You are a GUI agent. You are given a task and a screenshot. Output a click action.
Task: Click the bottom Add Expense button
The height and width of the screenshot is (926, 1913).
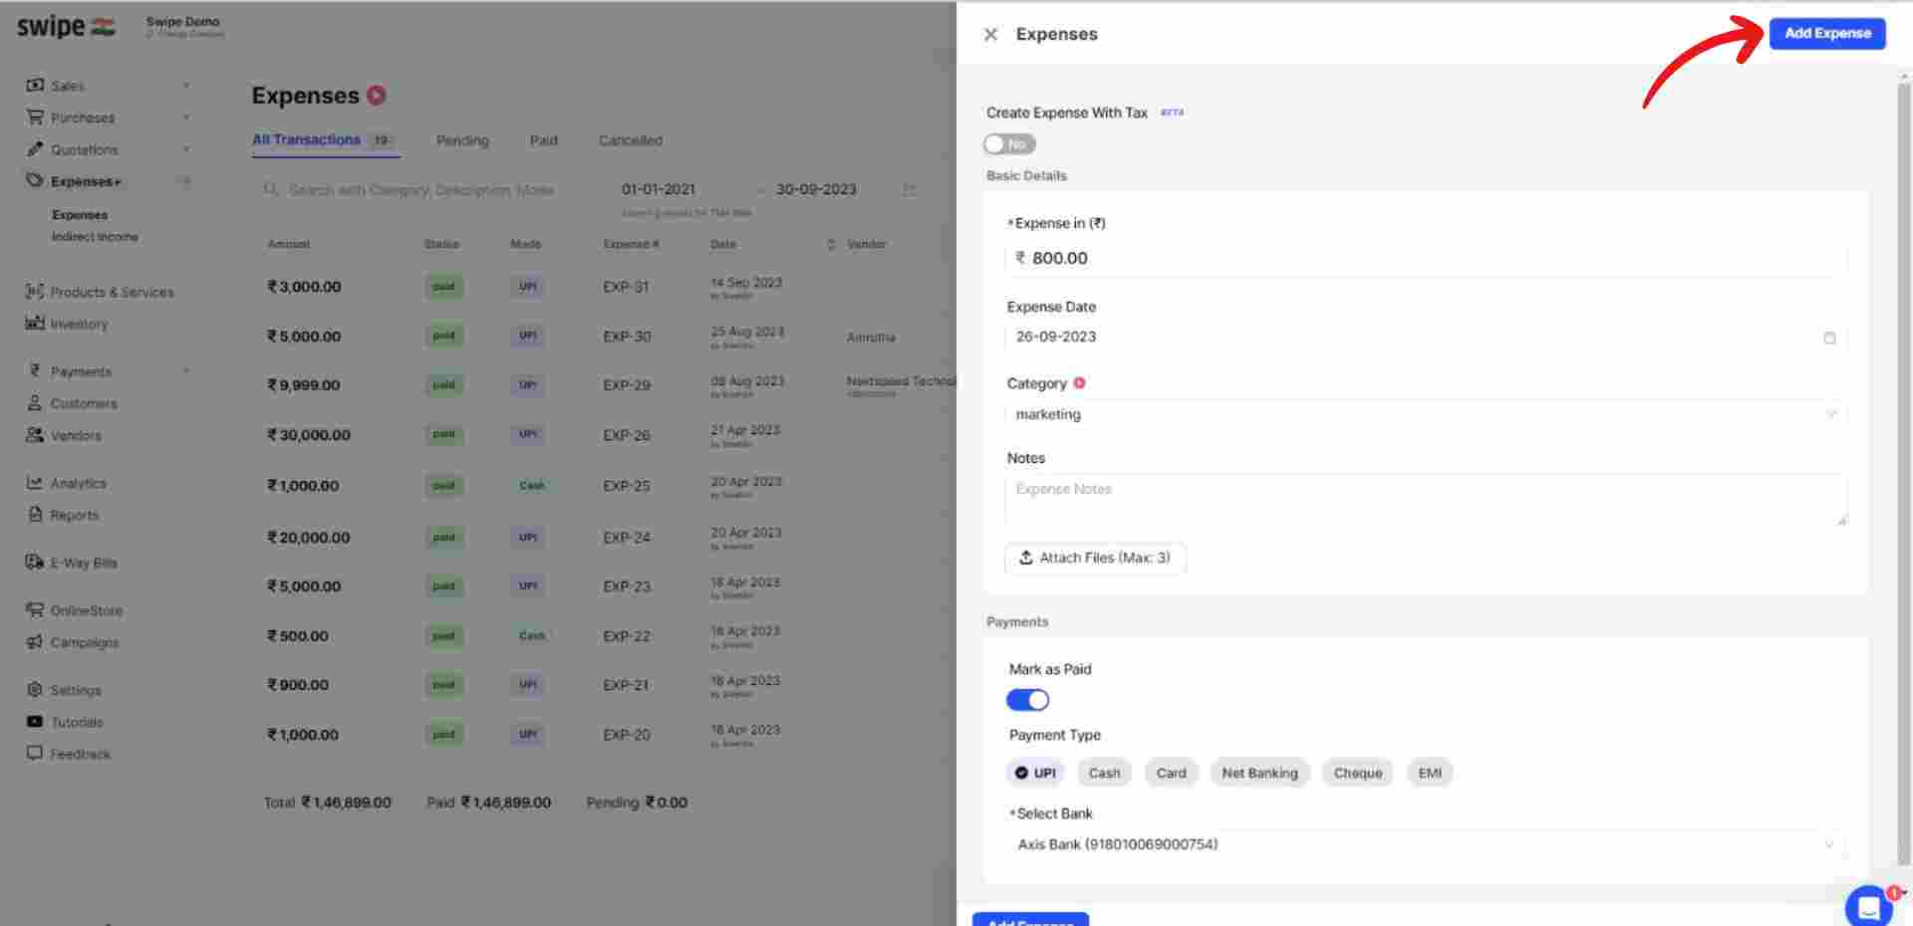pos(1030,919)
